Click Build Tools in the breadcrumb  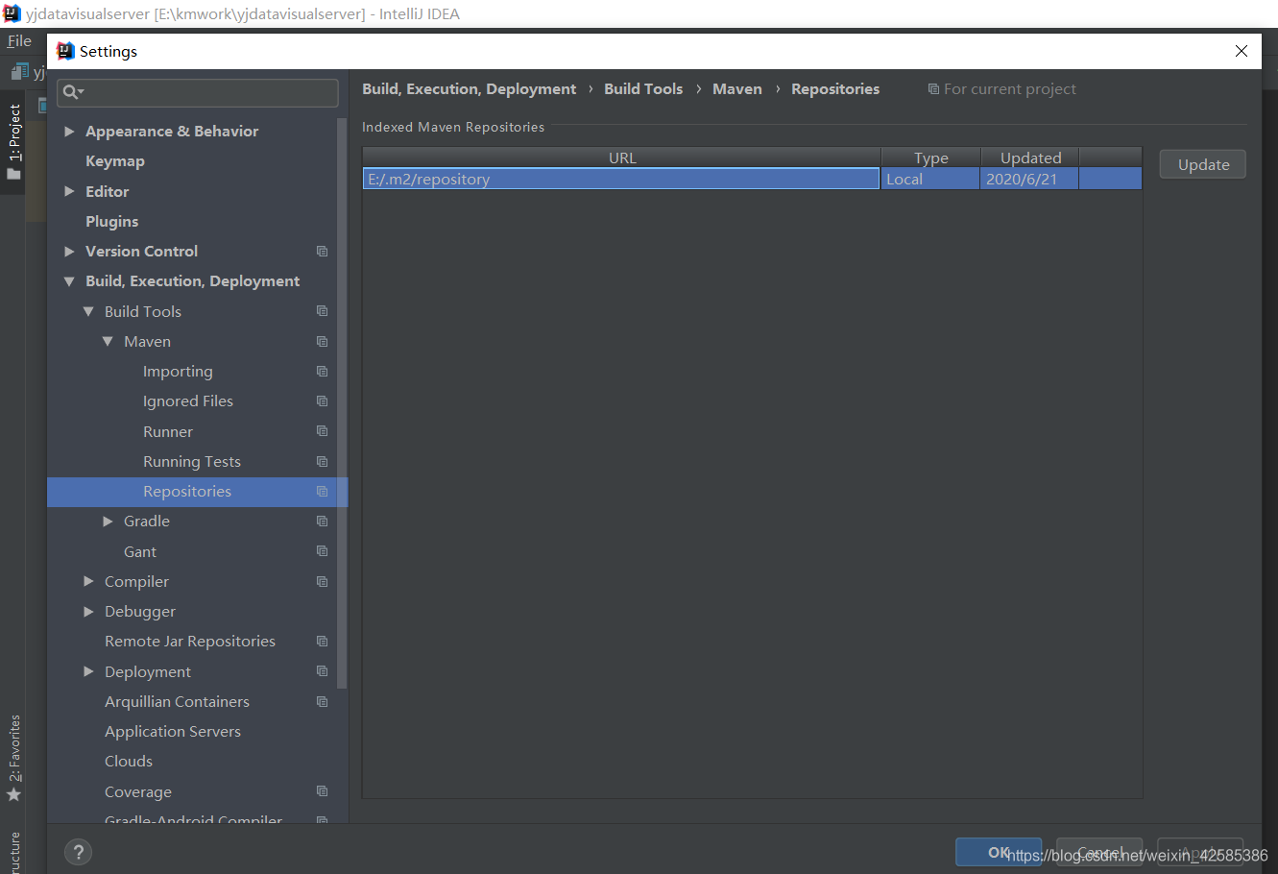point(643,88)
